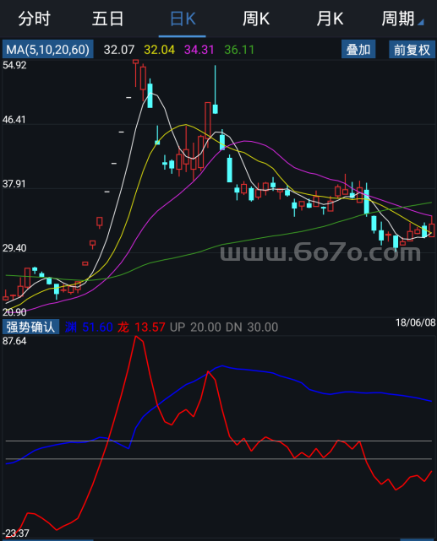Switch to the 分时 tab
The image size is (437, 541).
[x=35, y=19]
